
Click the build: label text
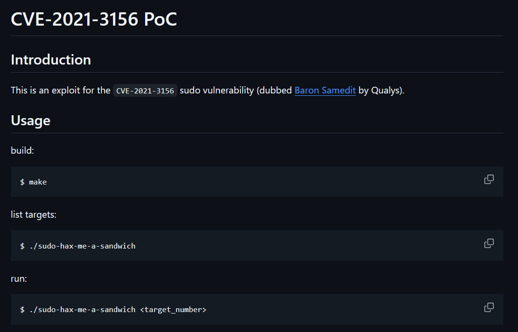point(22,151)
